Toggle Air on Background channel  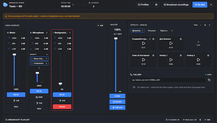click(x=62, y=95)
